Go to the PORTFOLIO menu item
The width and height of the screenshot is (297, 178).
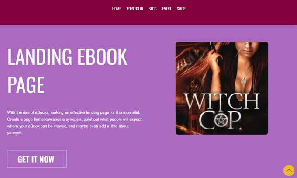(x=135, y=9)
